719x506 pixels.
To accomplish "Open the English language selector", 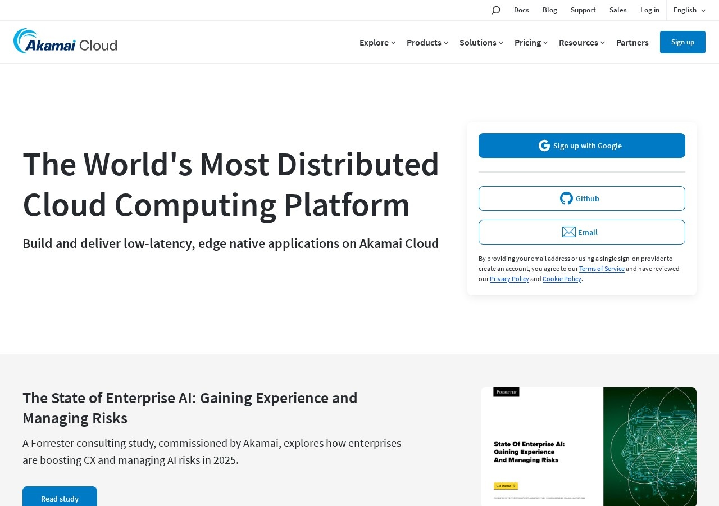I will (689, 10).
